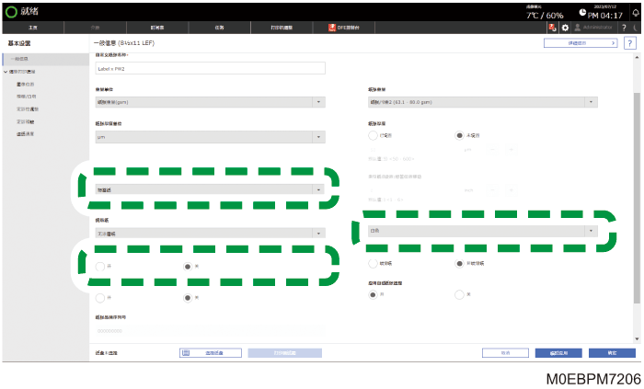Click the green ready status circle
The width and height of the screenshot is (644, 389).
pos(11,12)
